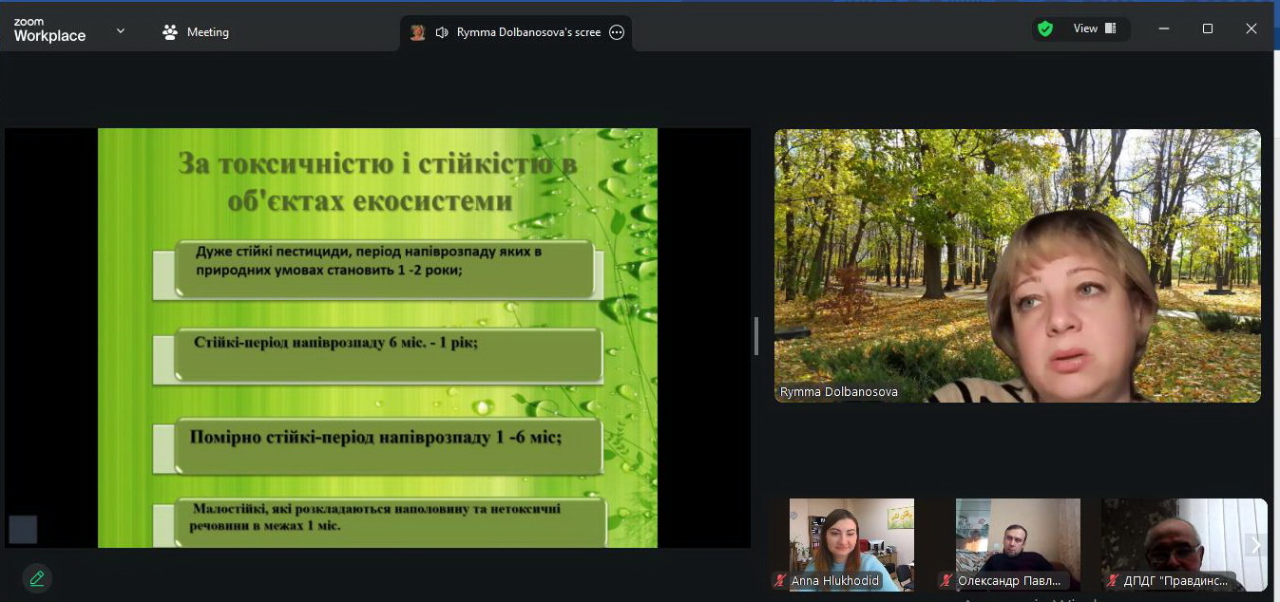Image resolution: width=1280 pixels, height=602 pixels.
Task: Click the Anna Hlukhodid name label
Action: pyautogui.click(x=834, y=580)
